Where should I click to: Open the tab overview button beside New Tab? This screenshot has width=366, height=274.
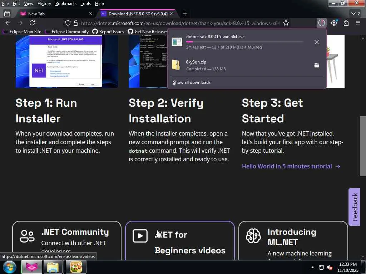pos(7,14)
